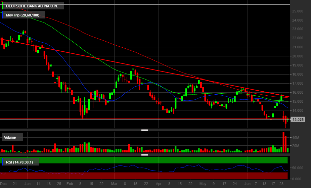Click the 40M volume axis label
Screen dimensions: 311x188
click(296, 138)
